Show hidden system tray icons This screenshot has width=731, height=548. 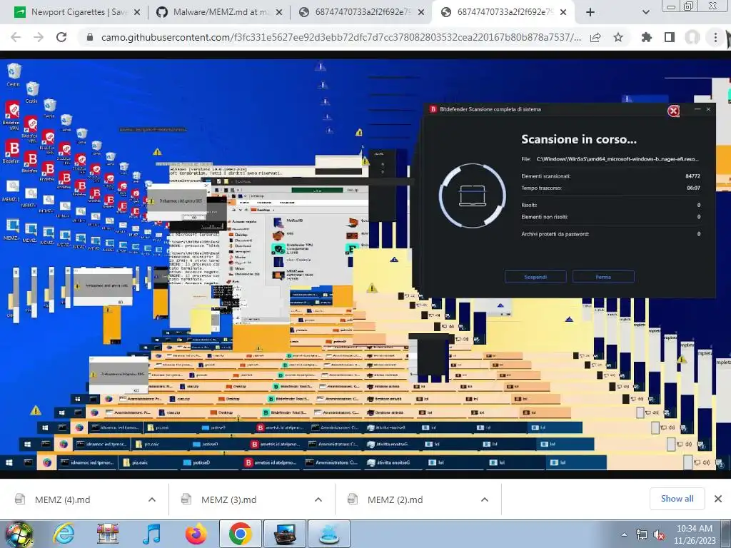point(624,534)
